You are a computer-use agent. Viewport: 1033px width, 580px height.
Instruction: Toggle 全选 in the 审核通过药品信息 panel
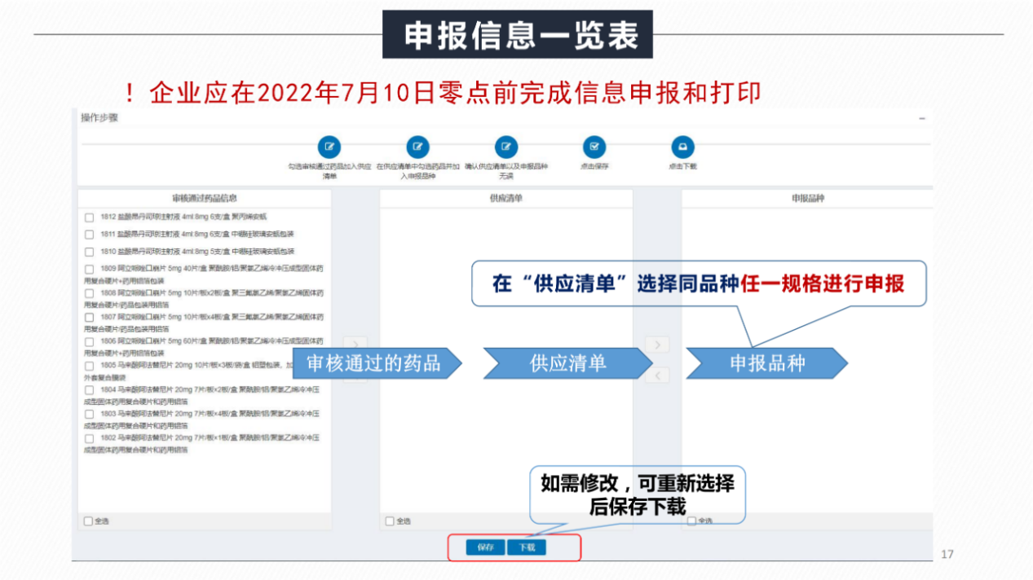click(x=89, y=521)
